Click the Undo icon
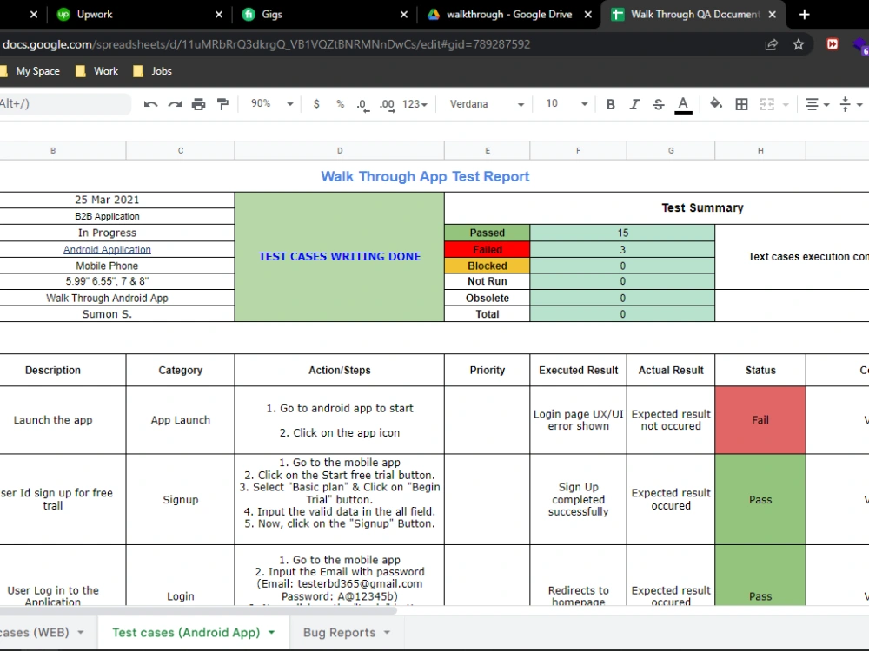The image size is (869, 651). 150,103
